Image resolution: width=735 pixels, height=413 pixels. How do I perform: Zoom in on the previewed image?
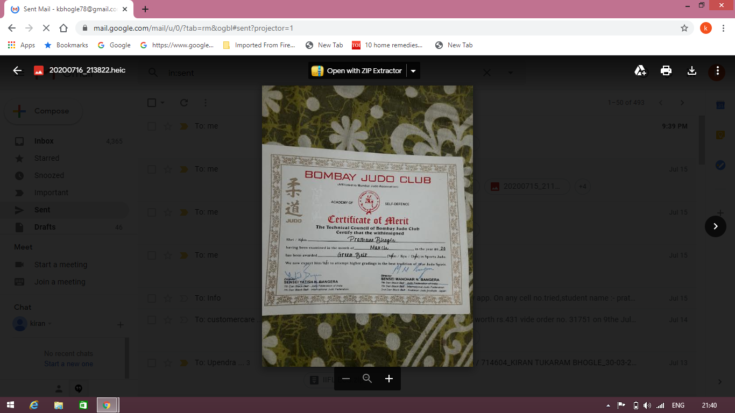coord(389,379)
